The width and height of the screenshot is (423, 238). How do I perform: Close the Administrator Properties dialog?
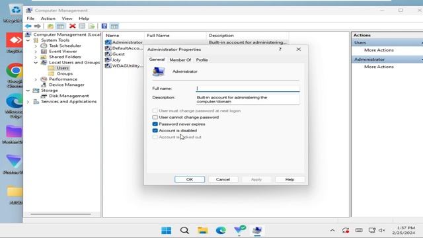299,50
